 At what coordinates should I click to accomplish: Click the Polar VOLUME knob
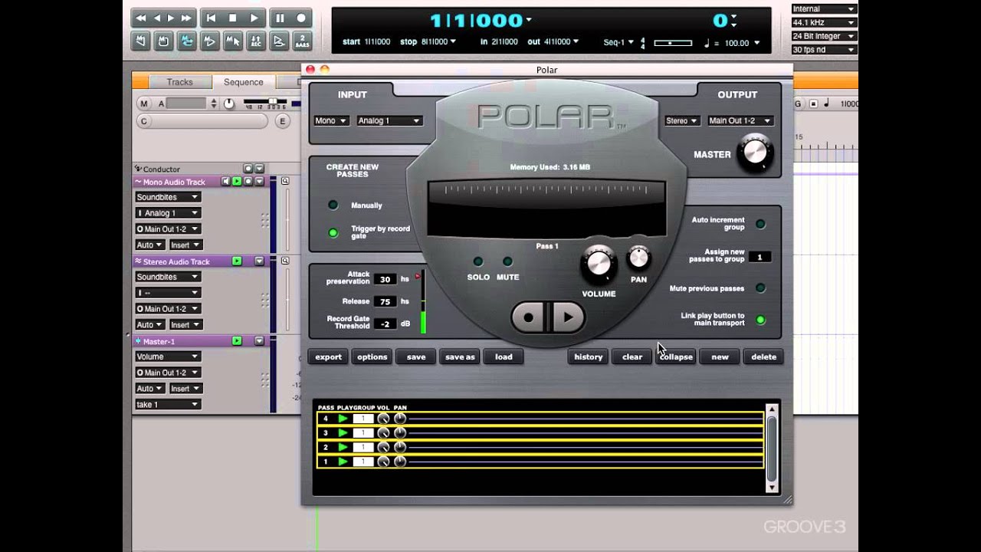click(598, 264)
